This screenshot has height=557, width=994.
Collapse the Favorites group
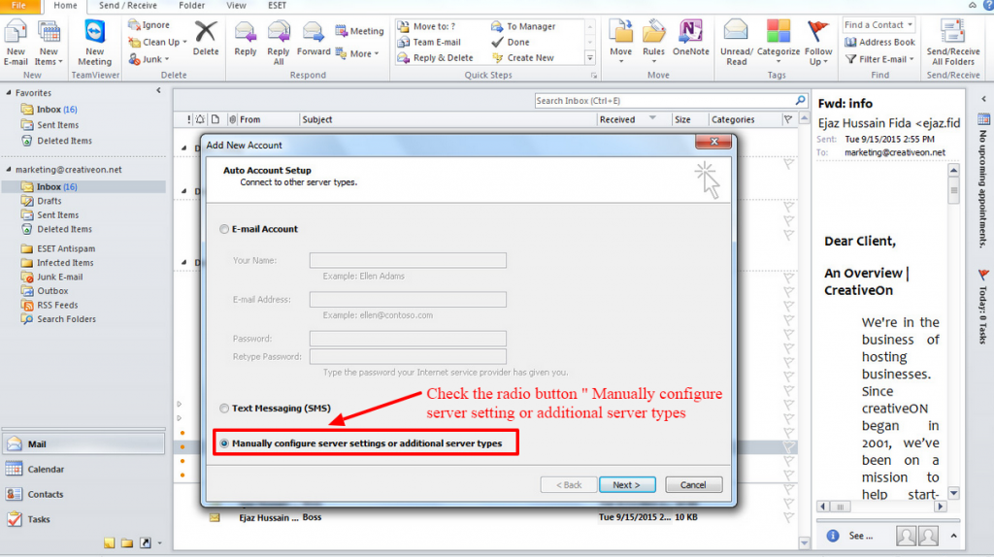[9, 92]
